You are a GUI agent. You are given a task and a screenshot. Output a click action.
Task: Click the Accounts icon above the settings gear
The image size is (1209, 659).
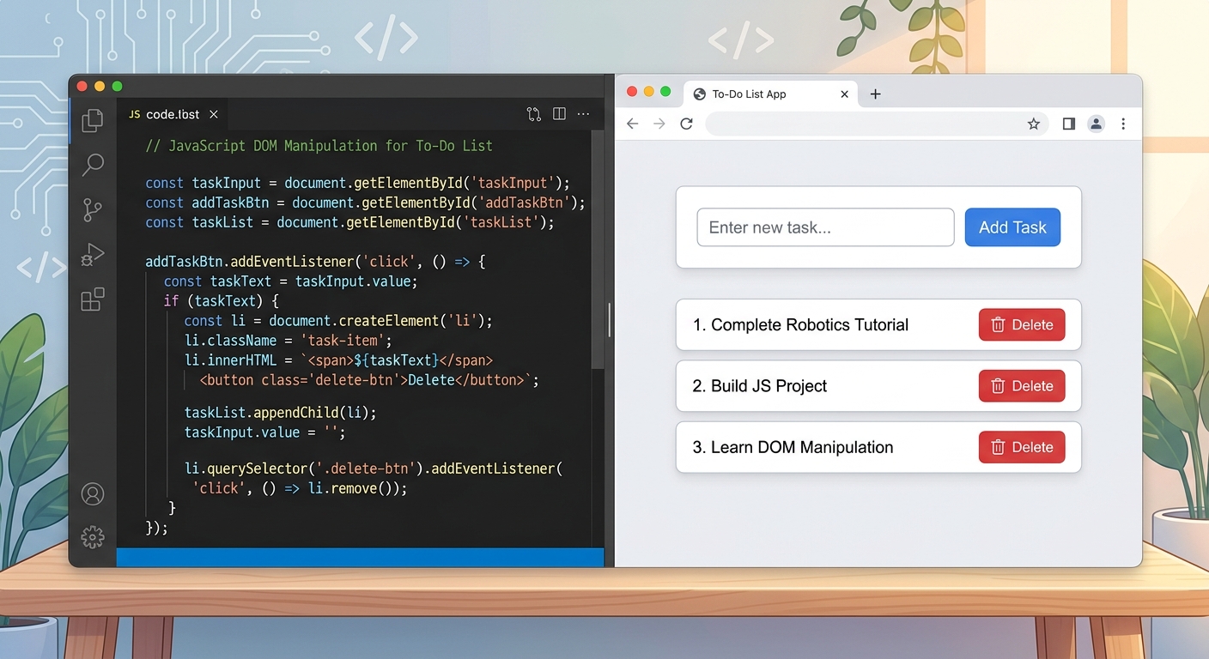[x=92, y=493]
